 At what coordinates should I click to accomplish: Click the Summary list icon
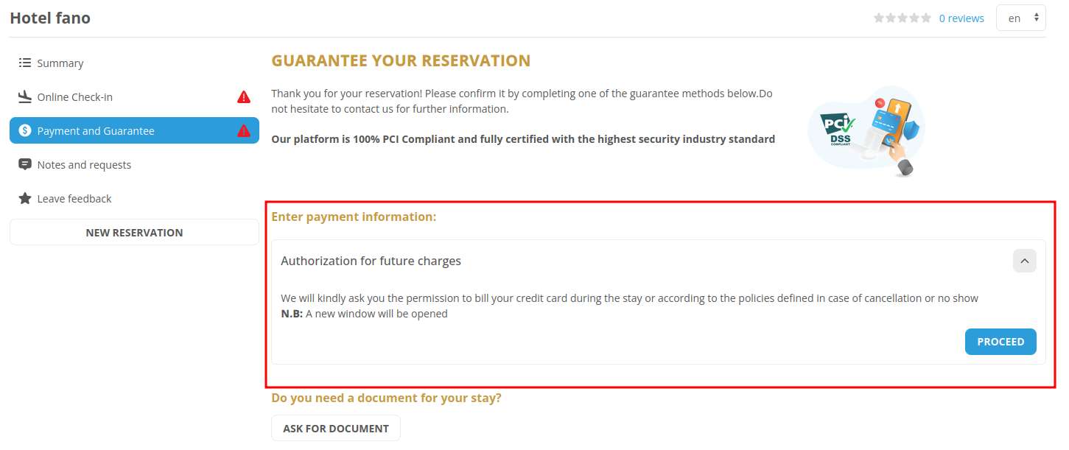pyautogui.click(x=25, y=63)
